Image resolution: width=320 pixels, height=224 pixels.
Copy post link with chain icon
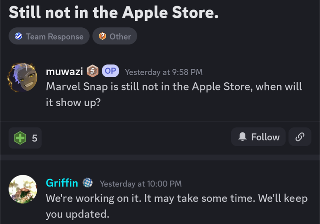(x=300, y=137)
